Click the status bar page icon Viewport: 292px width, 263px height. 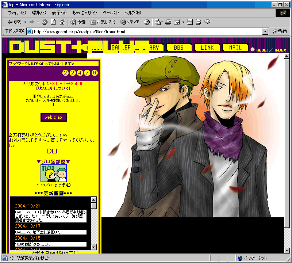pos(5,258)
